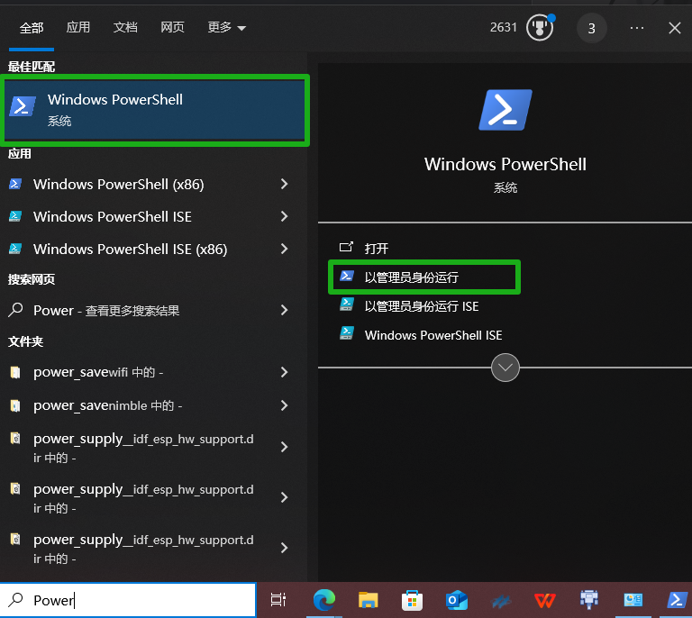The width and height of the screenshot is (692, 618).
Task: Click the large PowerShell logo in details pane
Action: [505, 110]
